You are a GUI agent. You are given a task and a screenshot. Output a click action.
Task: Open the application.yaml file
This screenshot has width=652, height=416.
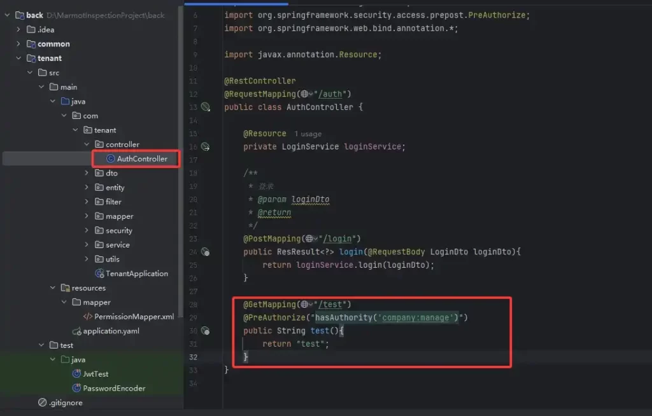(111, 331)
